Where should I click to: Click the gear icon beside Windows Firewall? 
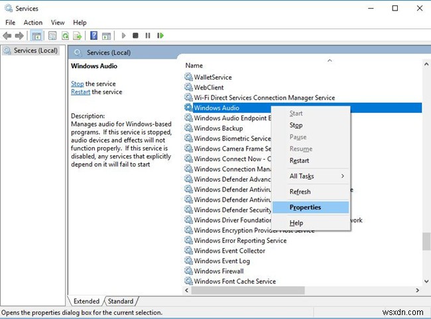tap(188, 271)
